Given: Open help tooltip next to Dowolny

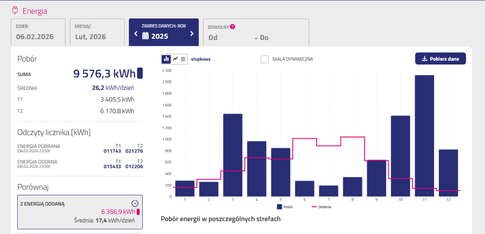Looking at the screenshot, I should (233, 27).
